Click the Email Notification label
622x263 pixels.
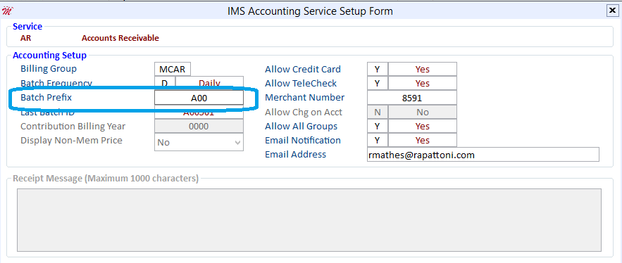click(x=303, y=140)
